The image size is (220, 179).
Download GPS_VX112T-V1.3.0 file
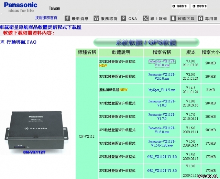tap(162, 171)
